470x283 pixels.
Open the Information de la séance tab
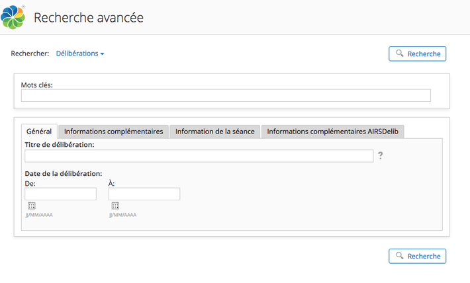pyautogui.click(x=214, y=132)
